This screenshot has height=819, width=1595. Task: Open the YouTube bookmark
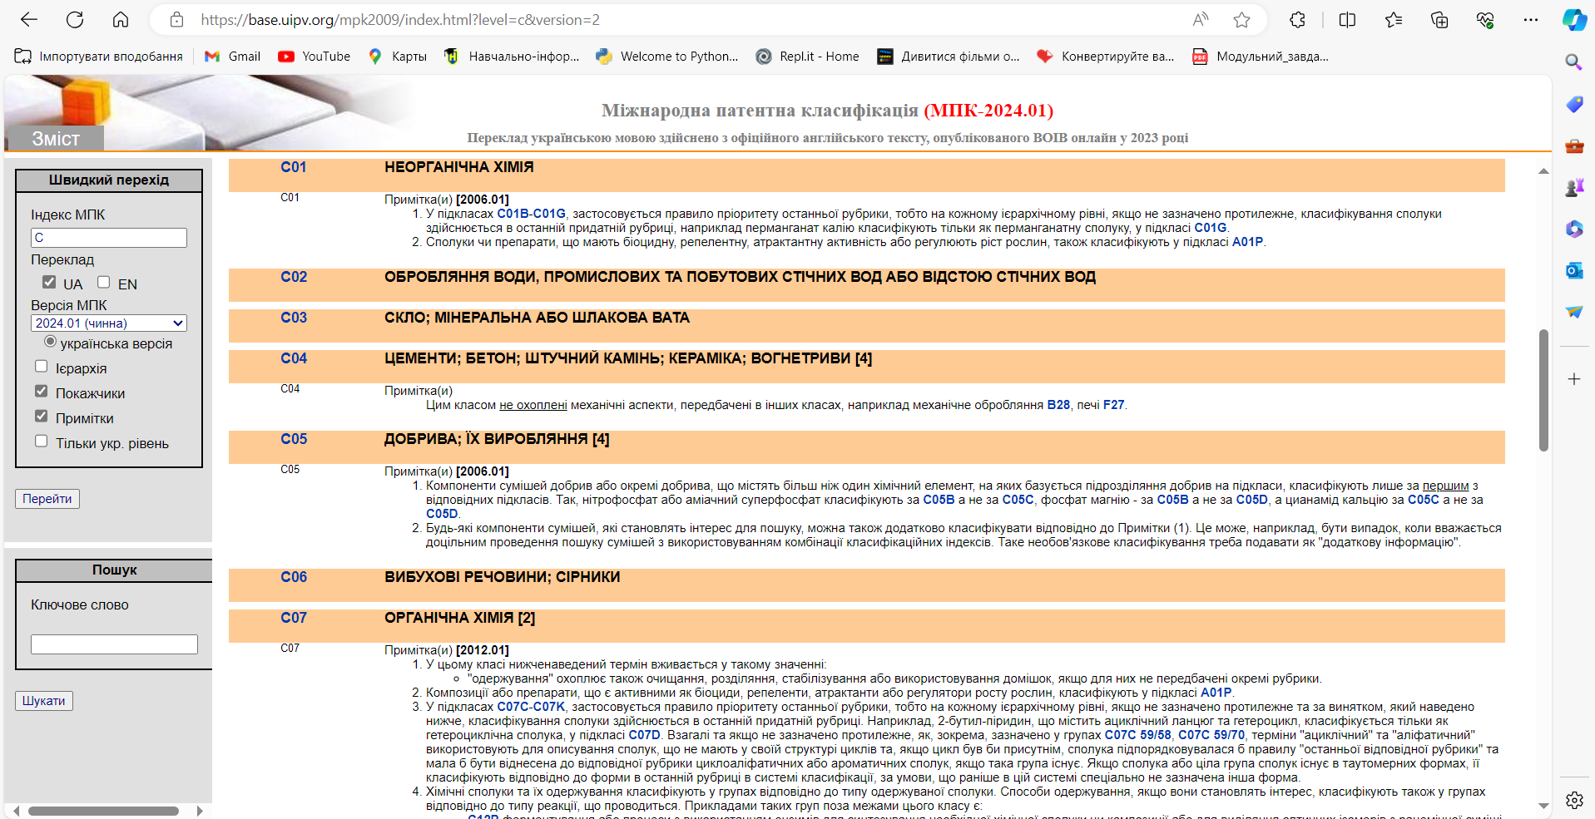tap(315, 57)
